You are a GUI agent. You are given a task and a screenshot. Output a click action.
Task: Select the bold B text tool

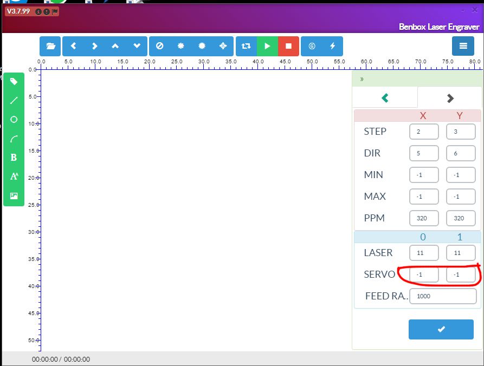14,158
